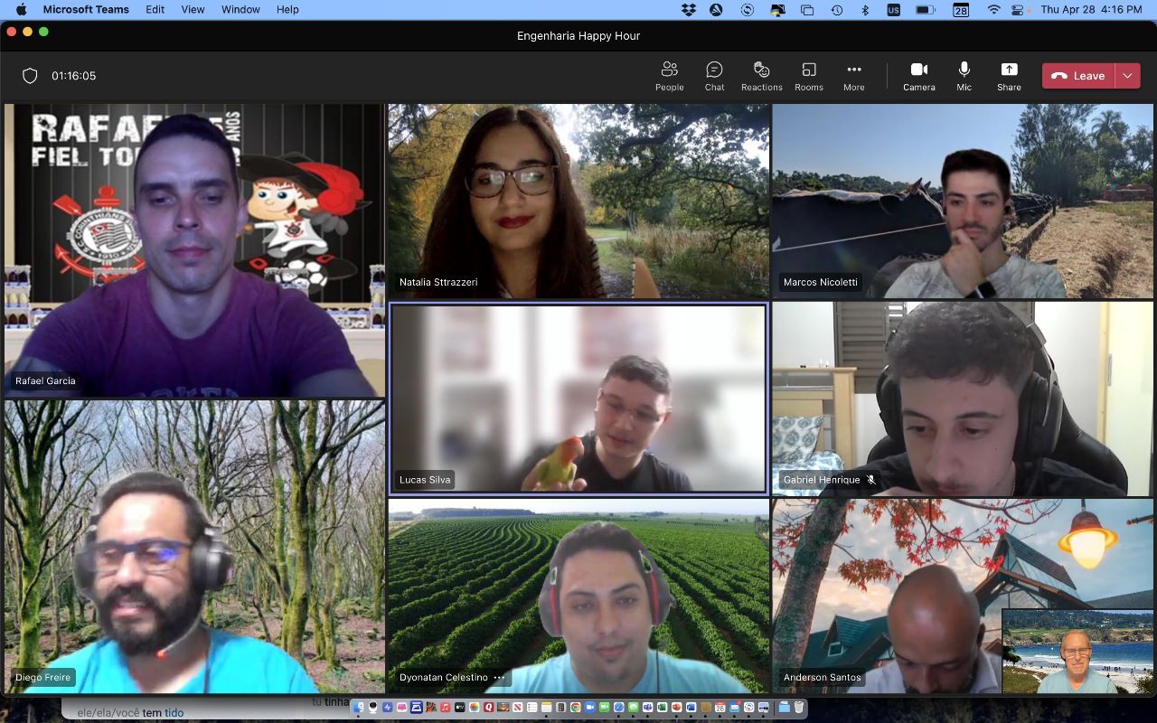This screenshot has width=1157, height=723.
Task: Mute the microphone with Mic button
Action: (964, 76)
